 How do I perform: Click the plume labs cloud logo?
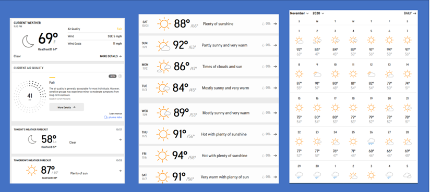click(105, 117)
